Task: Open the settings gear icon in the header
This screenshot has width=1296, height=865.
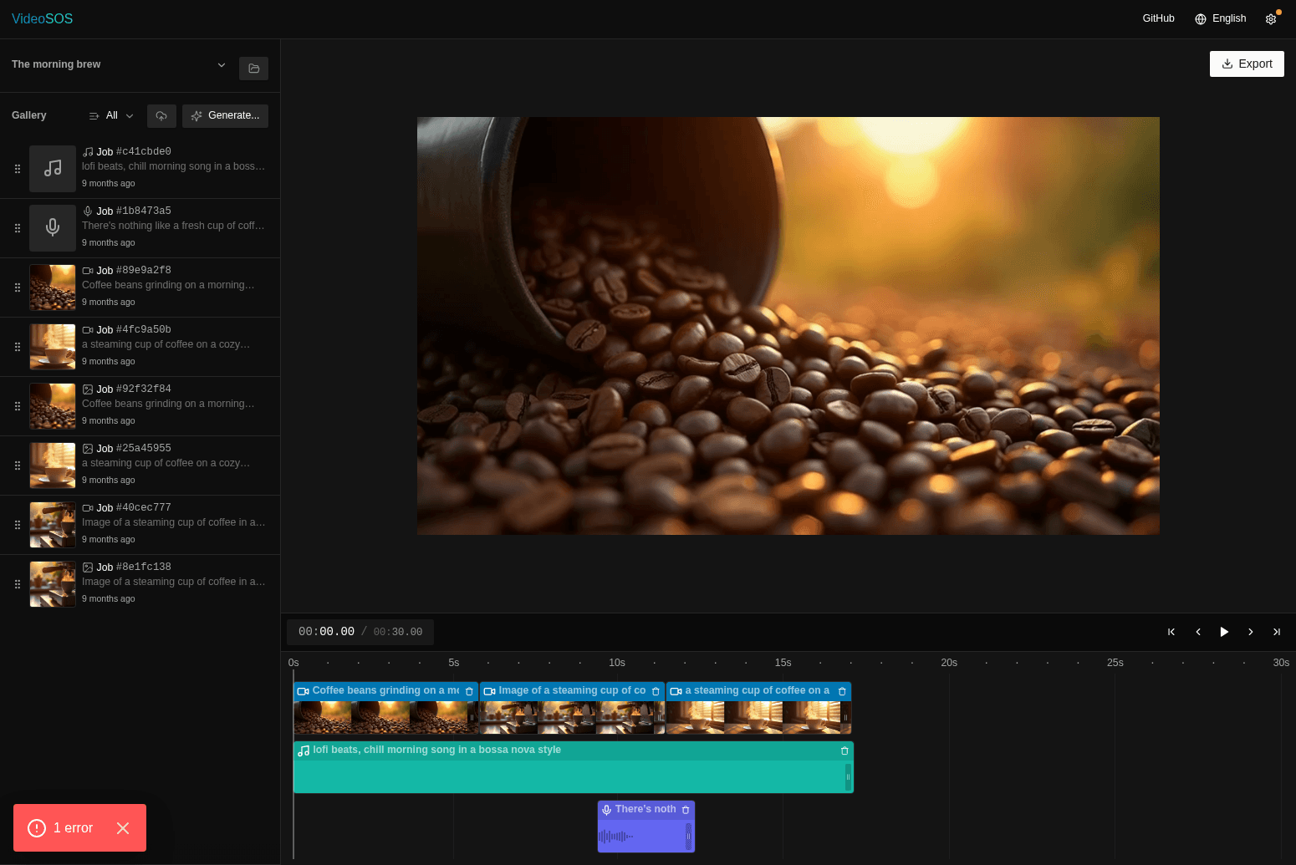Action: 1272,18
